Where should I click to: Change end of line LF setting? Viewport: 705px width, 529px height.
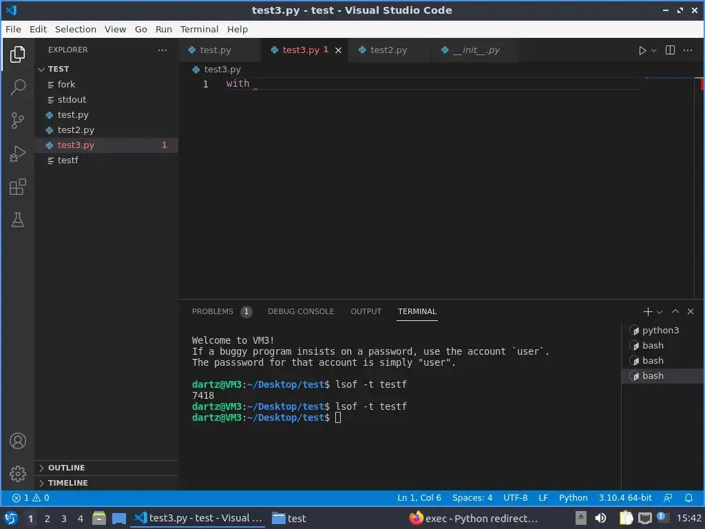click(x=543, y=498)
